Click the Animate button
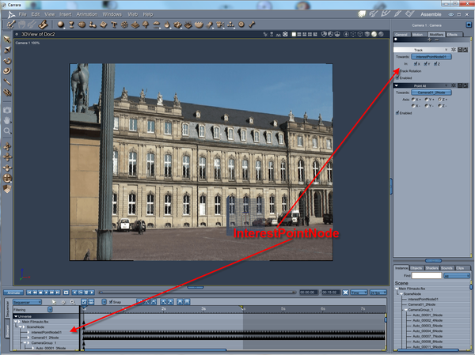The image size is (475, 355). [x=13, y=293]
